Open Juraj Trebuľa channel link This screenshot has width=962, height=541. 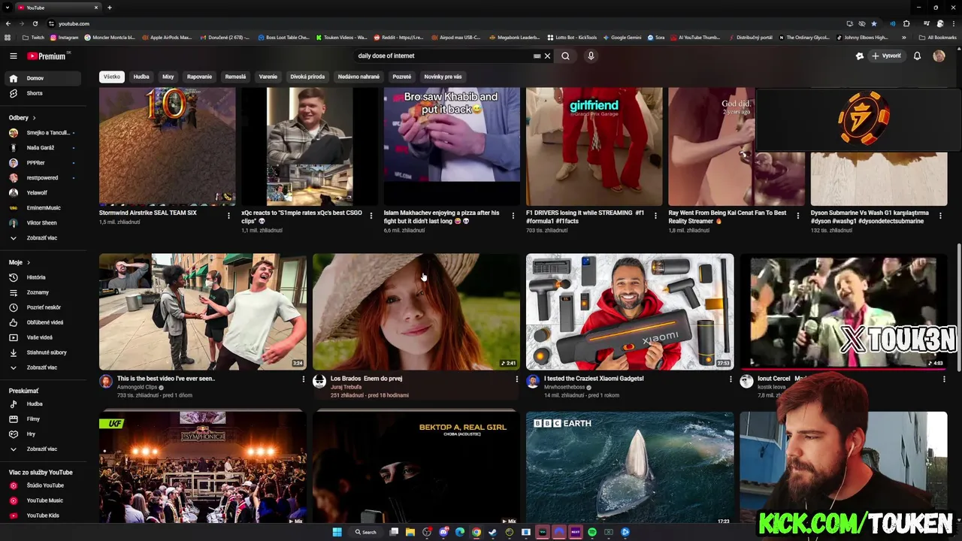[346, 388]
